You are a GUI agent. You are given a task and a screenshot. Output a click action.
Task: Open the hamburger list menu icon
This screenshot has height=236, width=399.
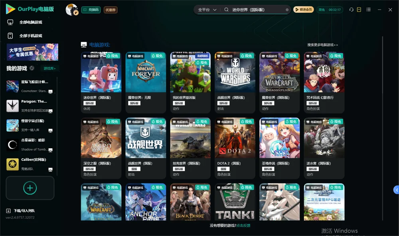pyautogui.click(x=368, y=10)
